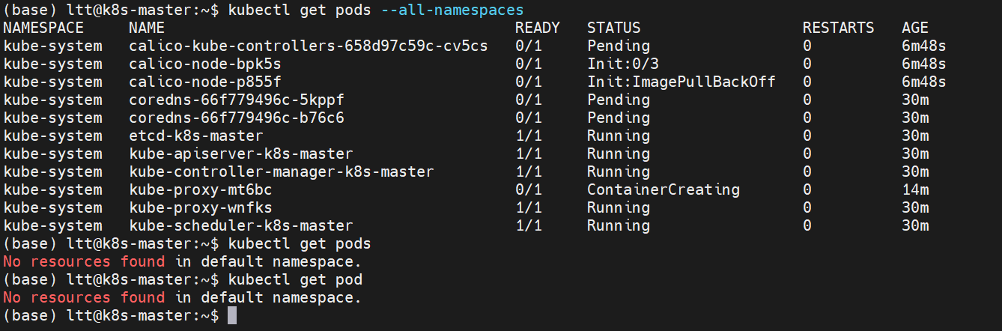Click the Init:ImagePullBackOff status
The image size is (1002, 331).
pyautogui.click(x=681, y=82)
